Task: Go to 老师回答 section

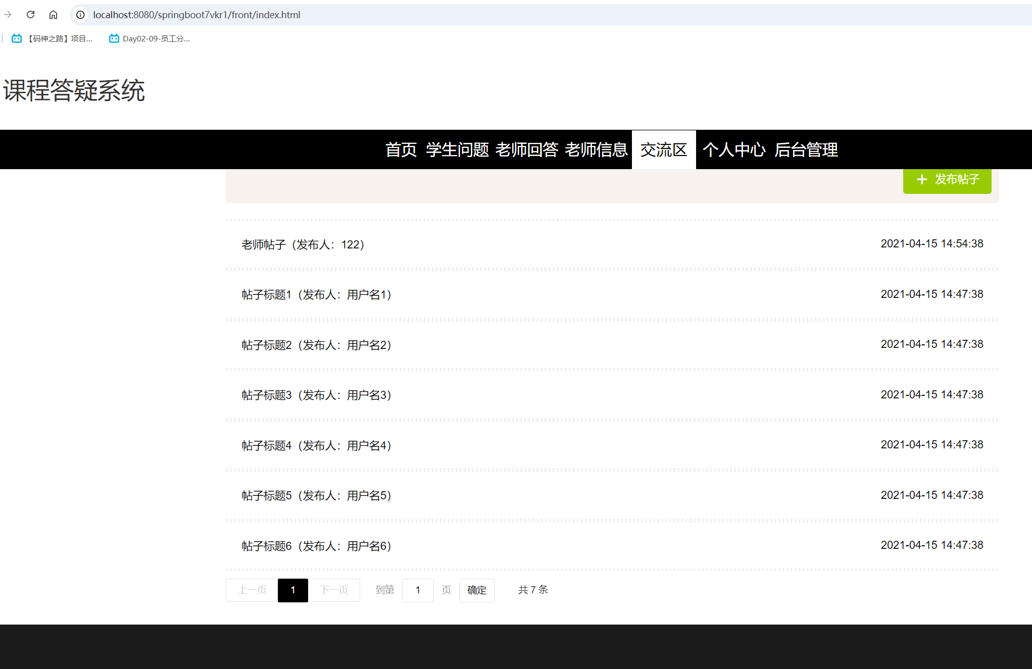Action: pyautogui.click(x=526, y=150)
